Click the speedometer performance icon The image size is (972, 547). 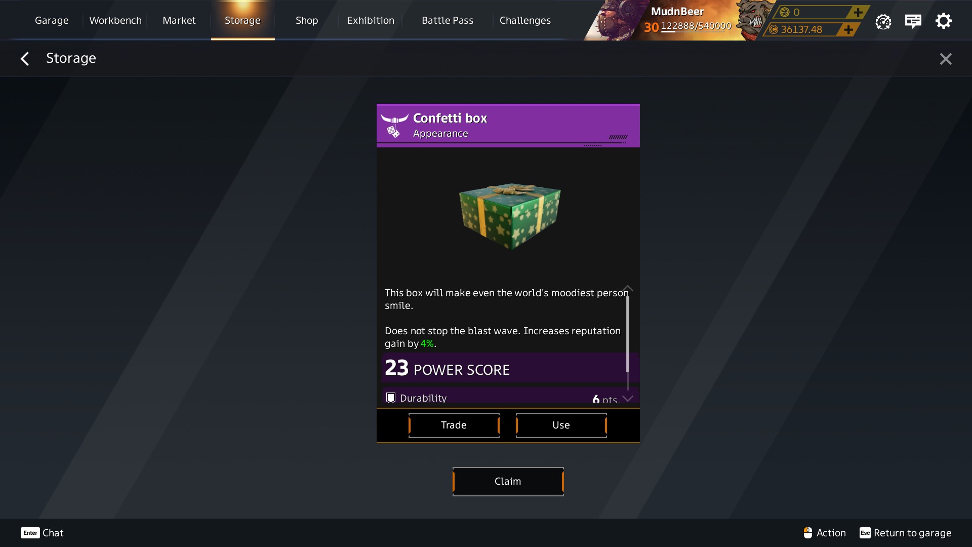pyautogui.click(x=883, y=21)
